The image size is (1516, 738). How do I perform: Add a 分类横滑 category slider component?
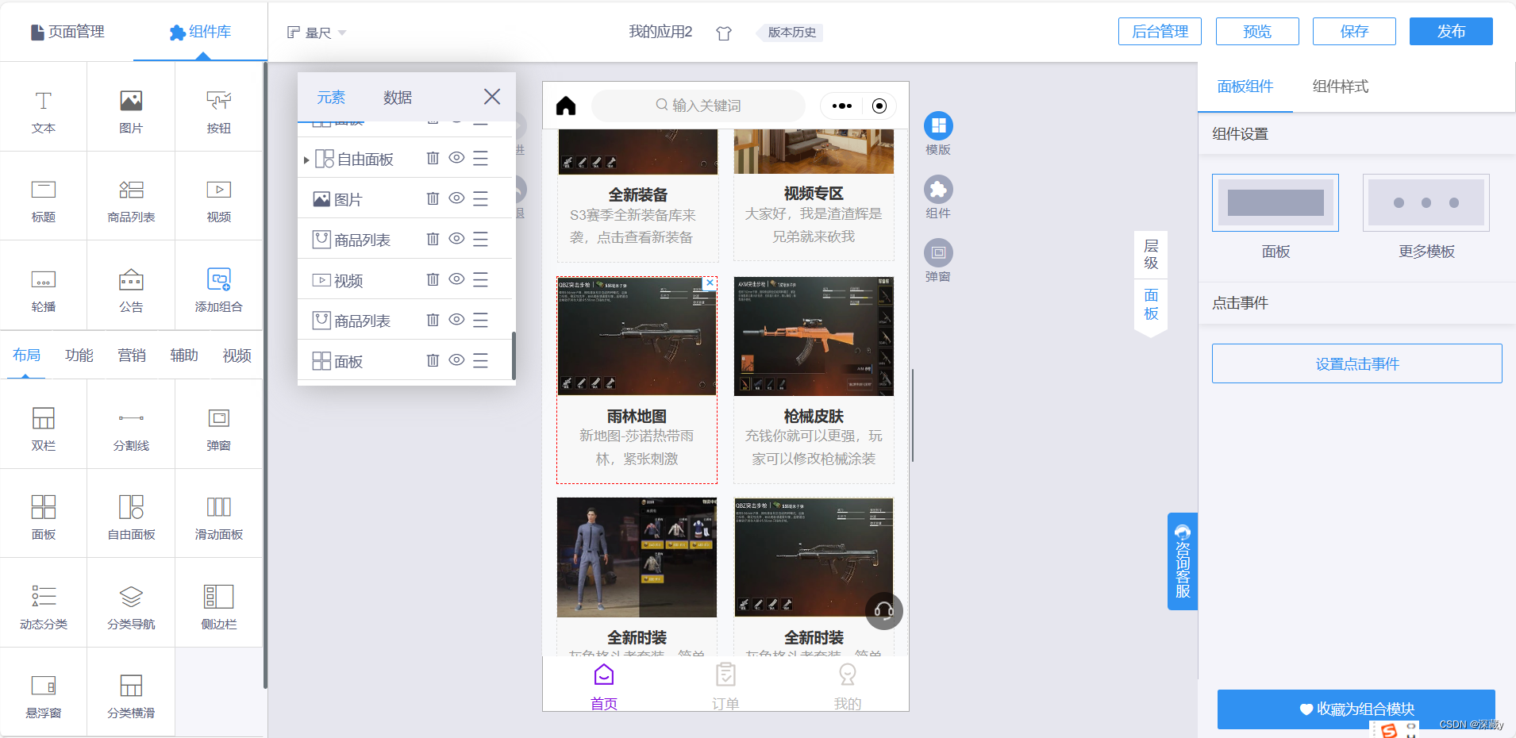click(x=131, y=696)
